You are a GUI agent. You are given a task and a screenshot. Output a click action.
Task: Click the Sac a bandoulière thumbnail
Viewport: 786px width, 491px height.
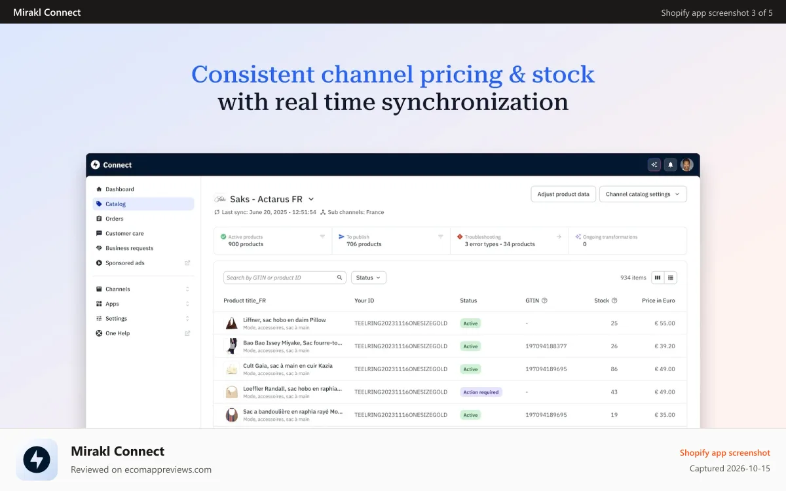232,415
